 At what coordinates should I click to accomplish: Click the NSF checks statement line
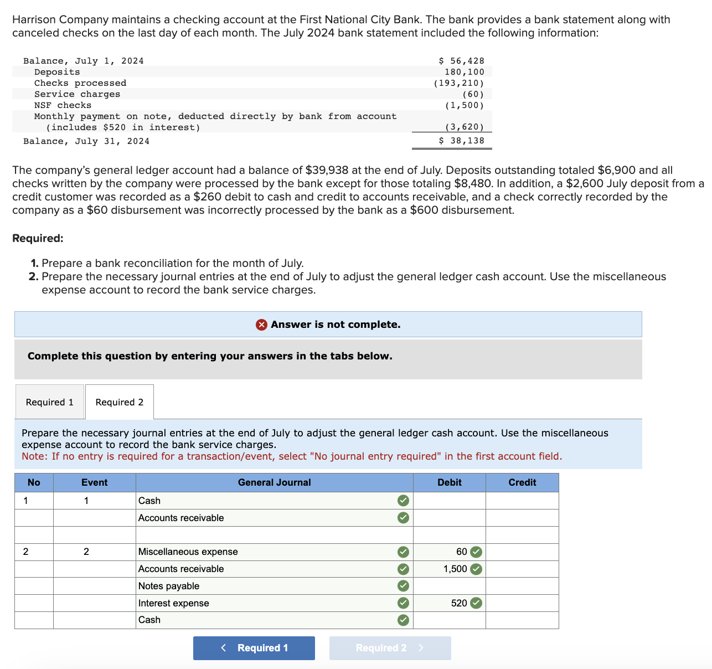(63, 105)
